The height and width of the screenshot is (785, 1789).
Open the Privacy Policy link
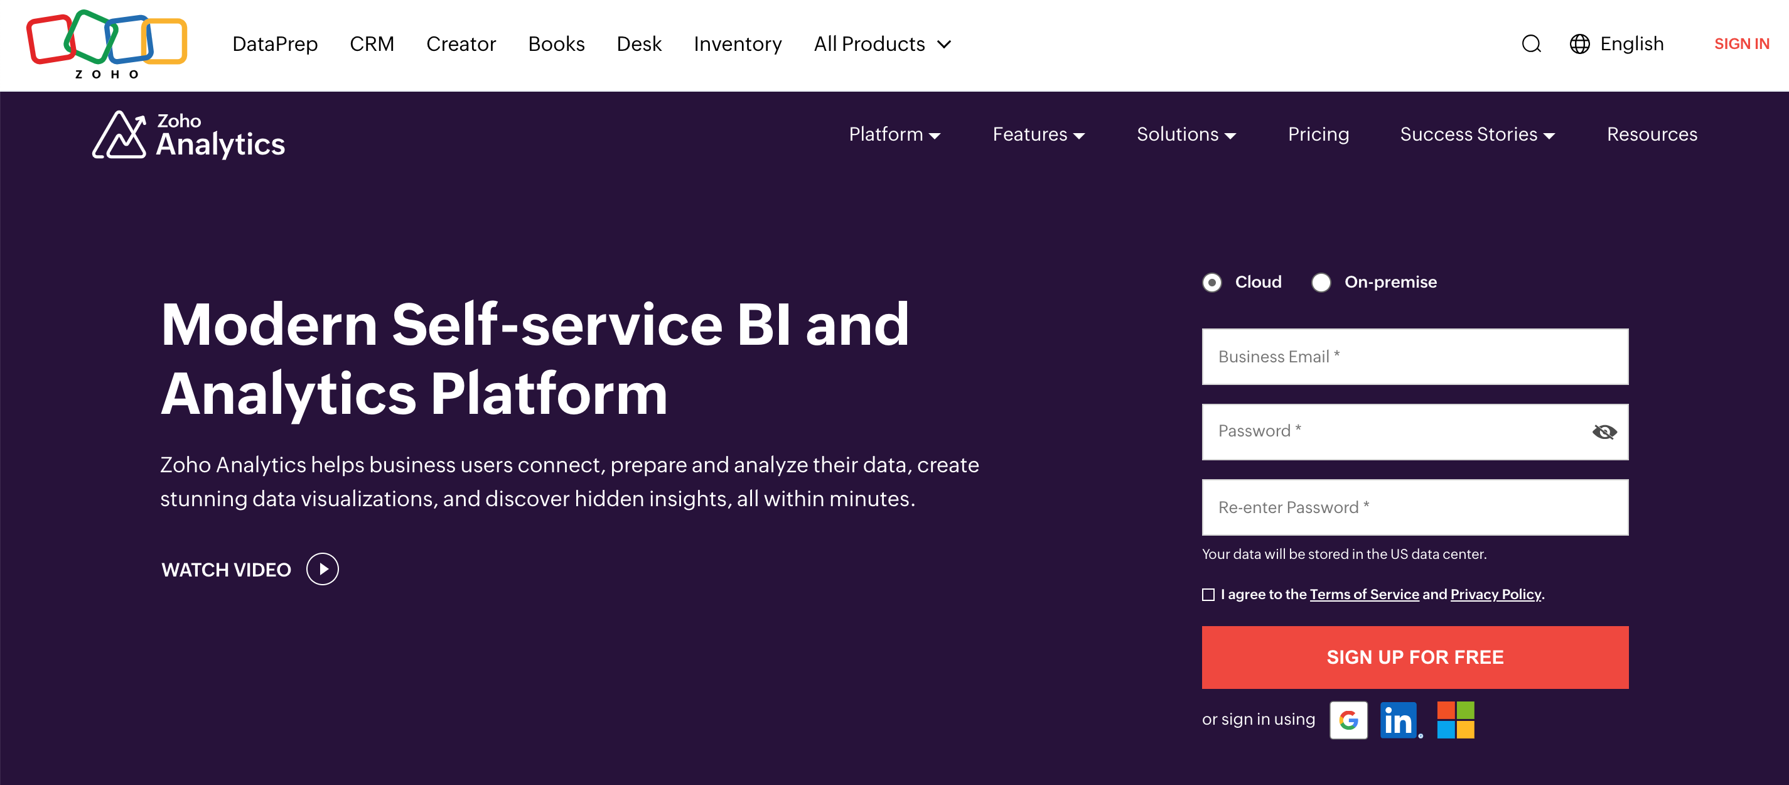[x=1495, y=595]
